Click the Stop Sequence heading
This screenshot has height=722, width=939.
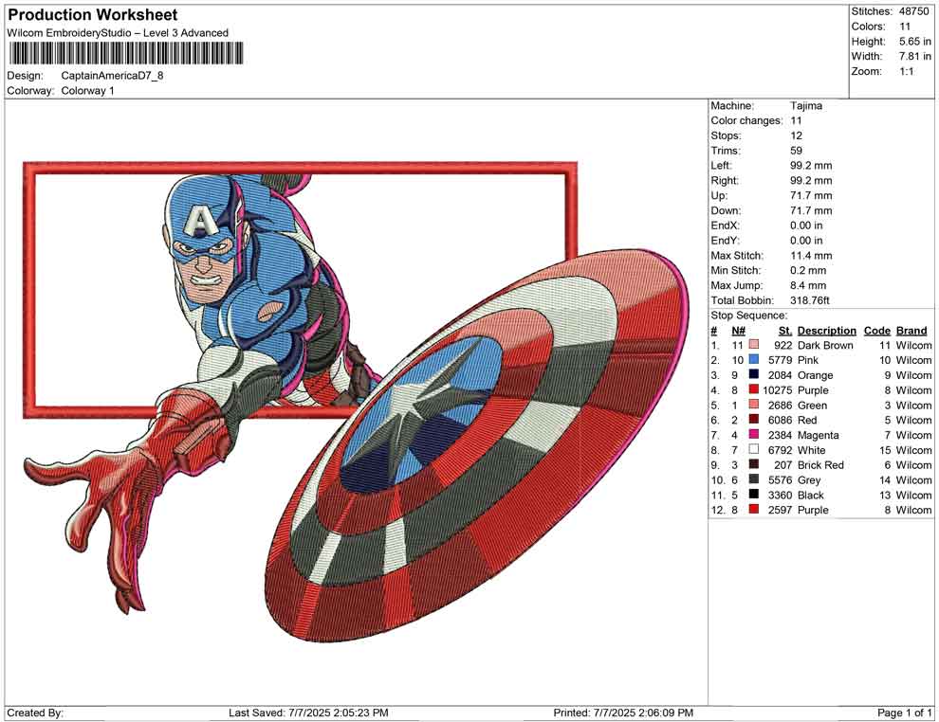point(748,316)
